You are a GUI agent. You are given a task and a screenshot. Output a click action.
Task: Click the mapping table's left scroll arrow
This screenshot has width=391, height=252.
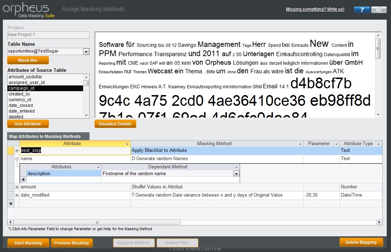pyautogui.click(x=10, y=222)
